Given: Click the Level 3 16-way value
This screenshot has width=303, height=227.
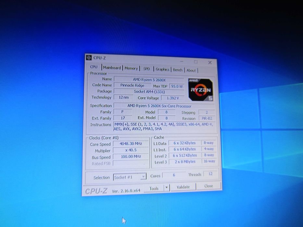Looking at the screenshot, I should (x=209, y=161).
